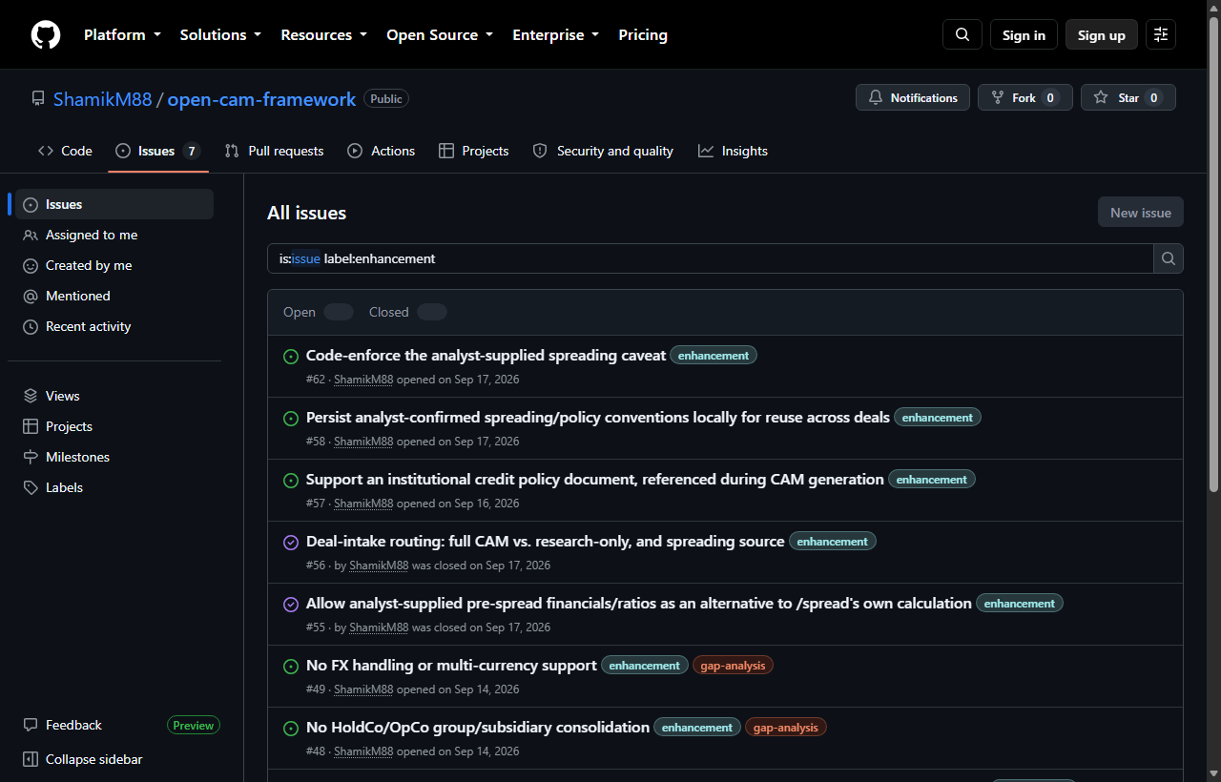Open Projects in the sidebar
Image resolution: width=1221 pixels, height=782 pixels.
click(114, 426)
